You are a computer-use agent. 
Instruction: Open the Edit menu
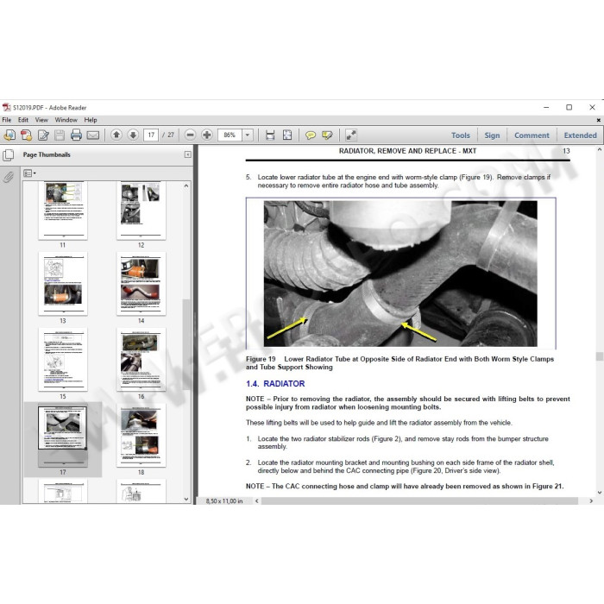[23, 120]
